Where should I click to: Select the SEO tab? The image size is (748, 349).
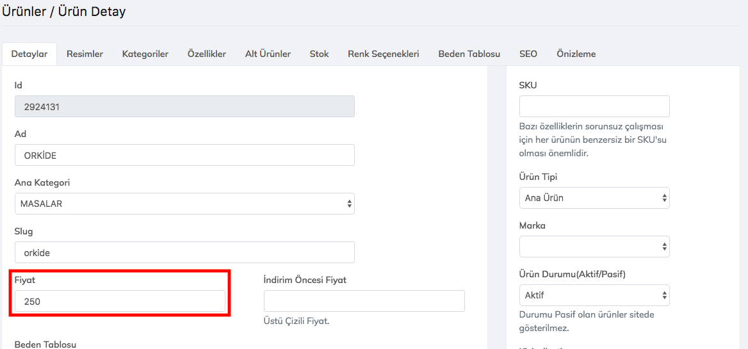(528, 54)
